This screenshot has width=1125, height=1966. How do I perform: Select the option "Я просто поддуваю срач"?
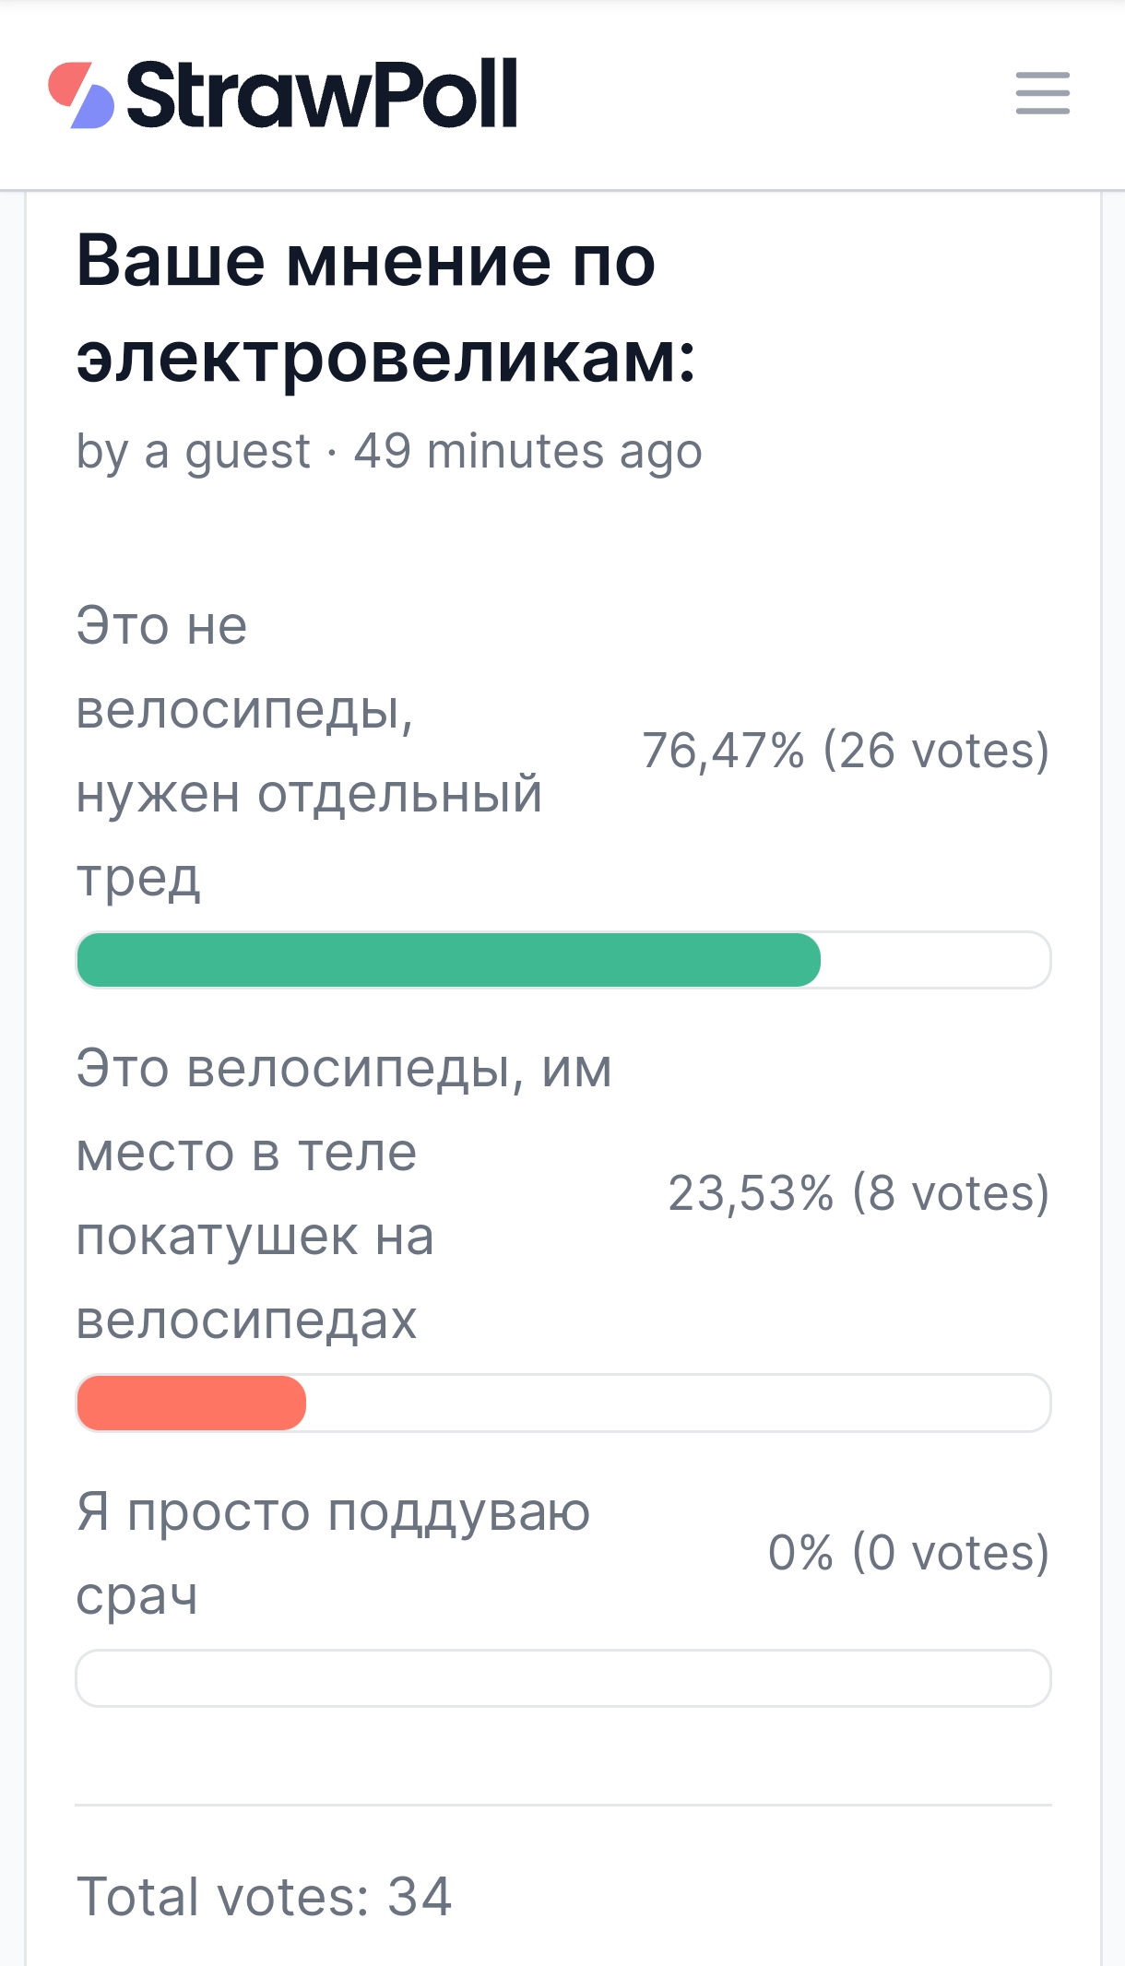[332, 1553]
